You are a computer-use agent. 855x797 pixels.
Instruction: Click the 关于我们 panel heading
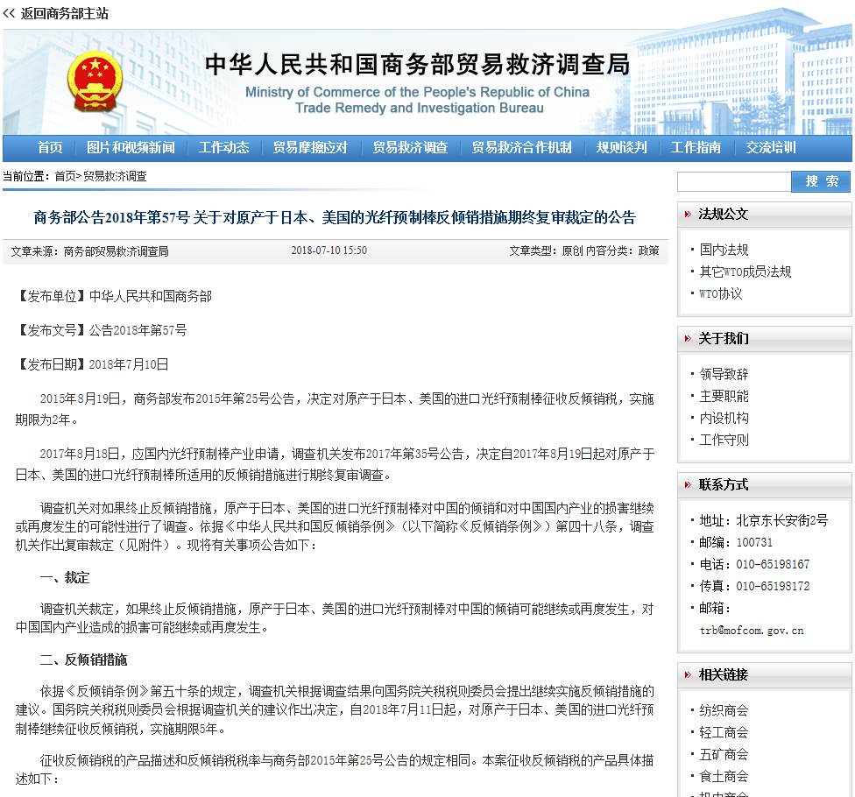[723, 339]
